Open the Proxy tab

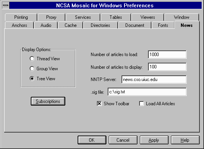point(51,17)
